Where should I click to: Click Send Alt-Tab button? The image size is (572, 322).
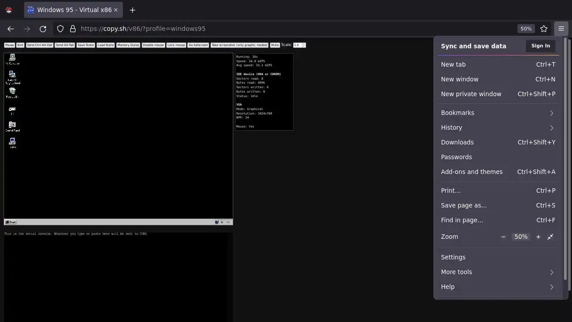point(65,45)
